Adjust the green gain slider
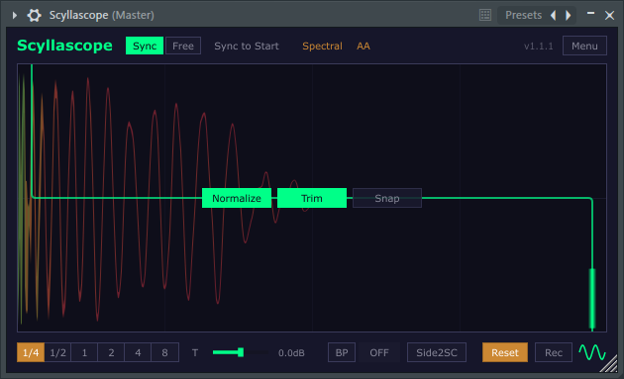Viewport: 624px width, 379px height. pyautogui.click(x=241, y=352)
